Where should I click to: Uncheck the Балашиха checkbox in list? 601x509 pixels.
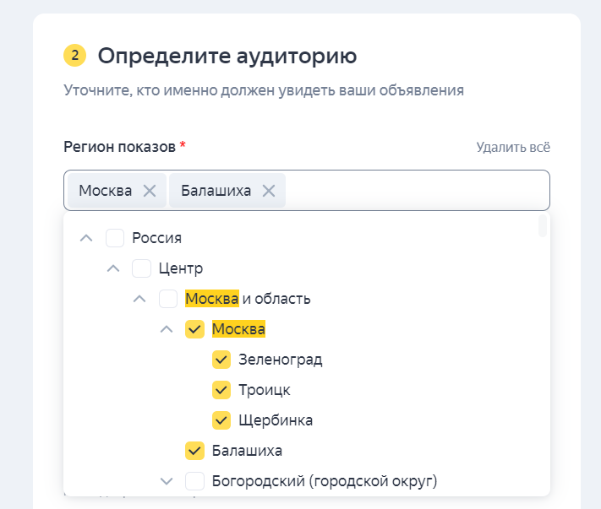[195, 451]
